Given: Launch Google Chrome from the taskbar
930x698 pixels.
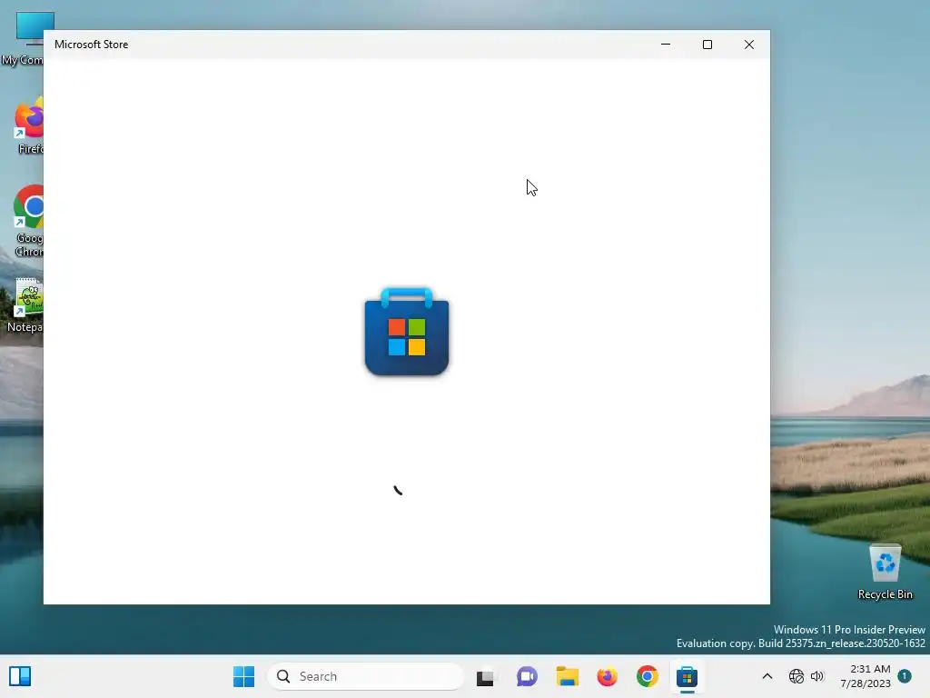Looking at the screenshot, I should [647, 676].
